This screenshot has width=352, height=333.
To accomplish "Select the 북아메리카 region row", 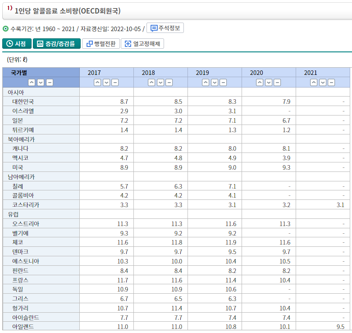I will (x=21, y=139).
